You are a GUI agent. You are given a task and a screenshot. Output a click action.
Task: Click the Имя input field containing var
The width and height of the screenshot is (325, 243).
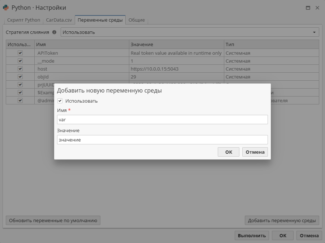click(x=162, y=119)
